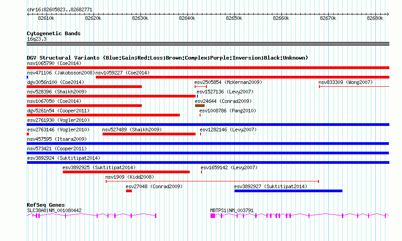Select the nsv833309 (Wong2007) label
402x241 pixels.
(346, 82)
